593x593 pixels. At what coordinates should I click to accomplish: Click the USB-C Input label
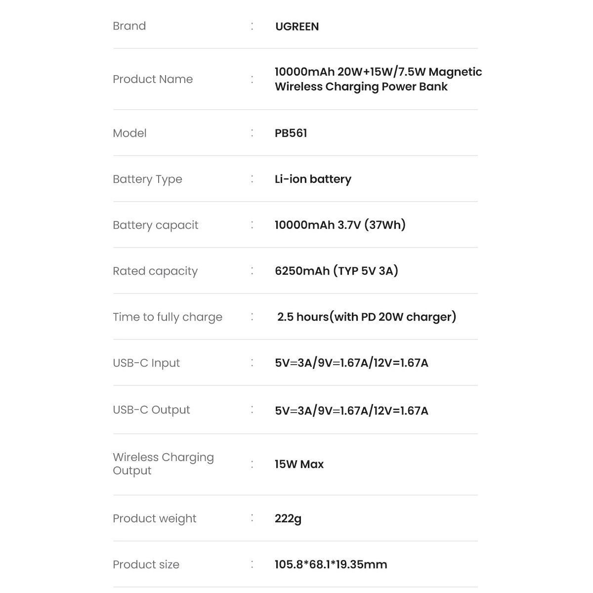146,363
